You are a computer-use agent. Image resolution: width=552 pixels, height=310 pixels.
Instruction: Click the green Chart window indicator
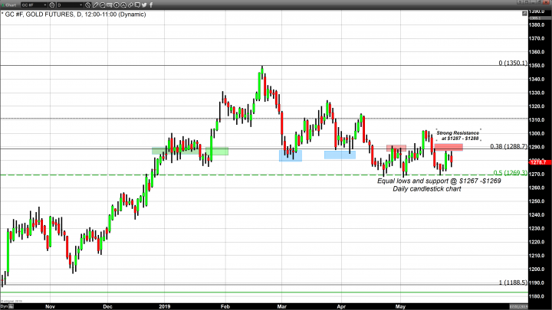[x=3, y=5]
